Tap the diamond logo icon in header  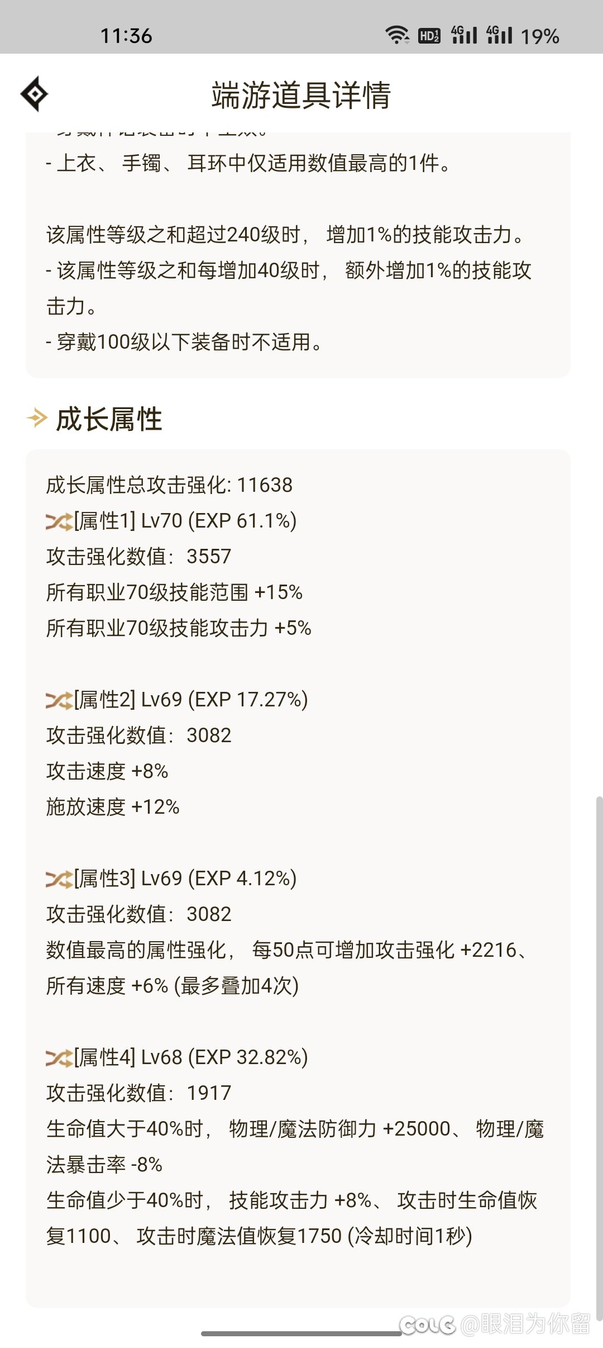point(34,94)
